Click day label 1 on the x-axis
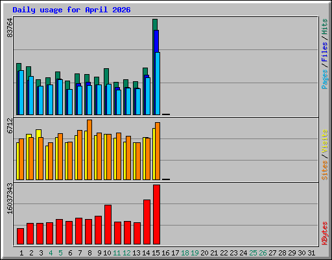This screenshot has width=332, height=260. click(21, 253)
